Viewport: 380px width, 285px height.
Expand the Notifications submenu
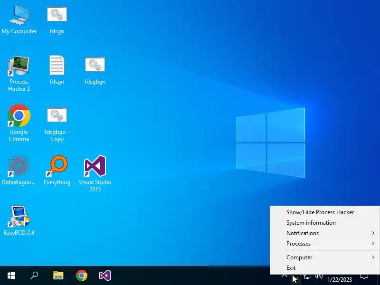click(x=325, y=233)
